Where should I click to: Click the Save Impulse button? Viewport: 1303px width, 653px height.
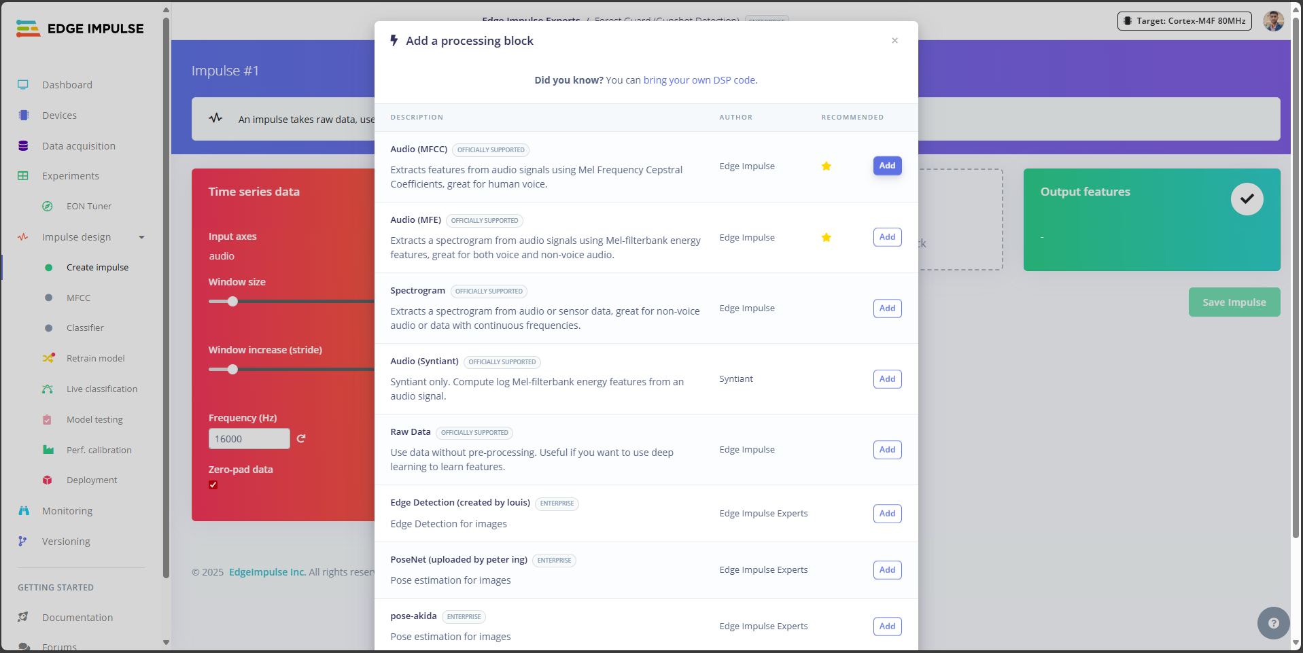point(1234,302)
